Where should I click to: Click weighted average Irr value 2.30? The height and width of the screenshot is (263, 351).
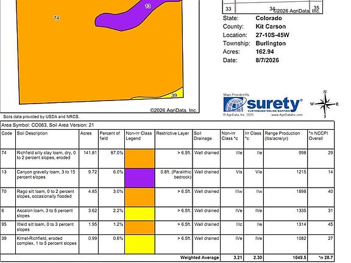point(258,258)
